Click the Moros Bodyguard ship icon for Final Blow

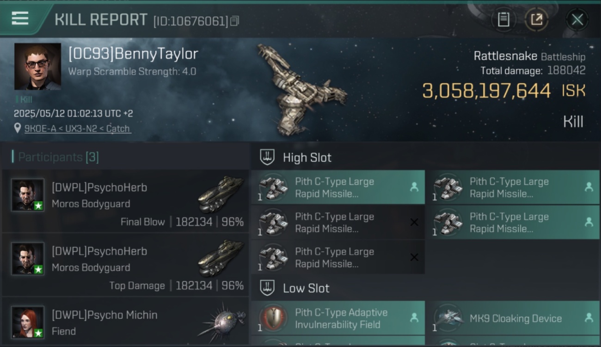[x=221, y=193]
